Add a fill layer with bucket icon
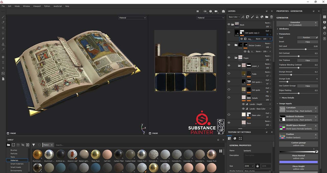 [257, 17]
